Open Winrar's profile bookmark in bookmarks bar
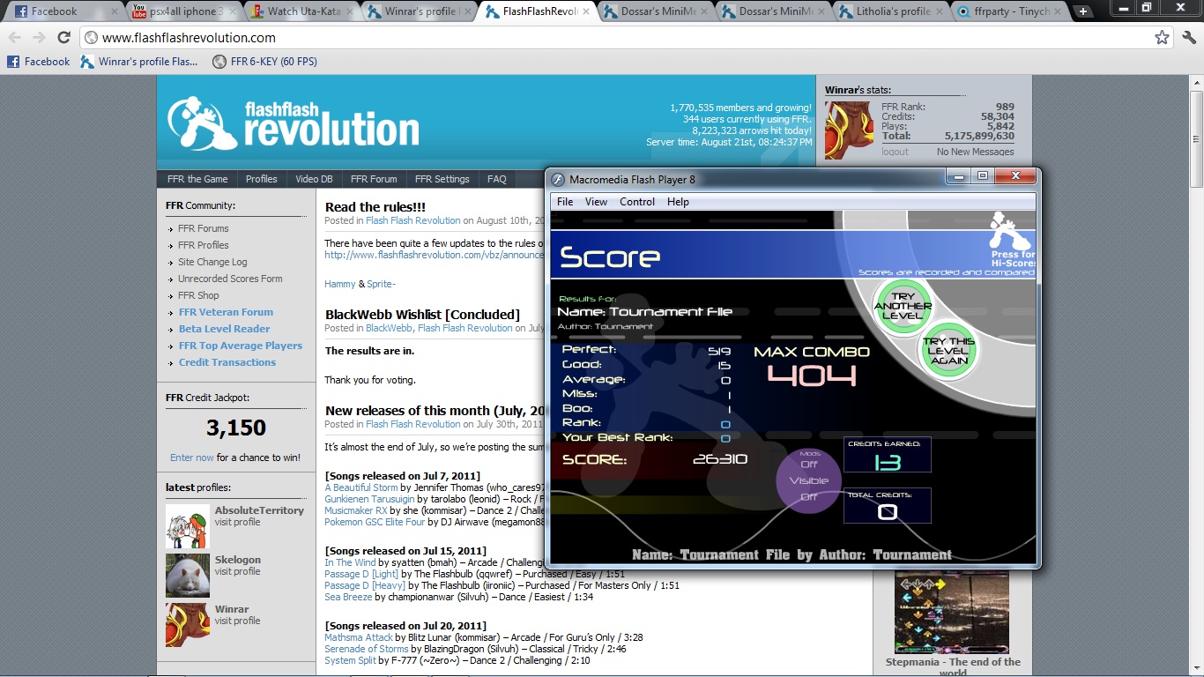 [x=139, y=62]
